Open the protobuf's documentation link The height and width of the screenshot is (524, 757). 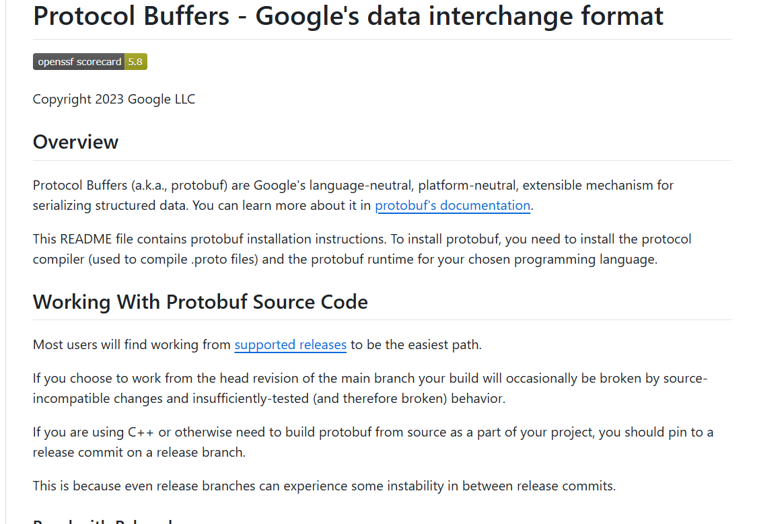452,206
